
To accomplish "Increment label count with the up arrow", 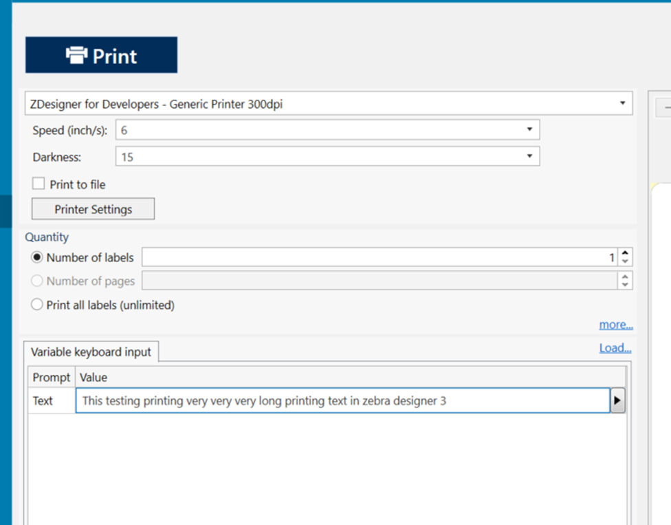I will coord(625,253).
